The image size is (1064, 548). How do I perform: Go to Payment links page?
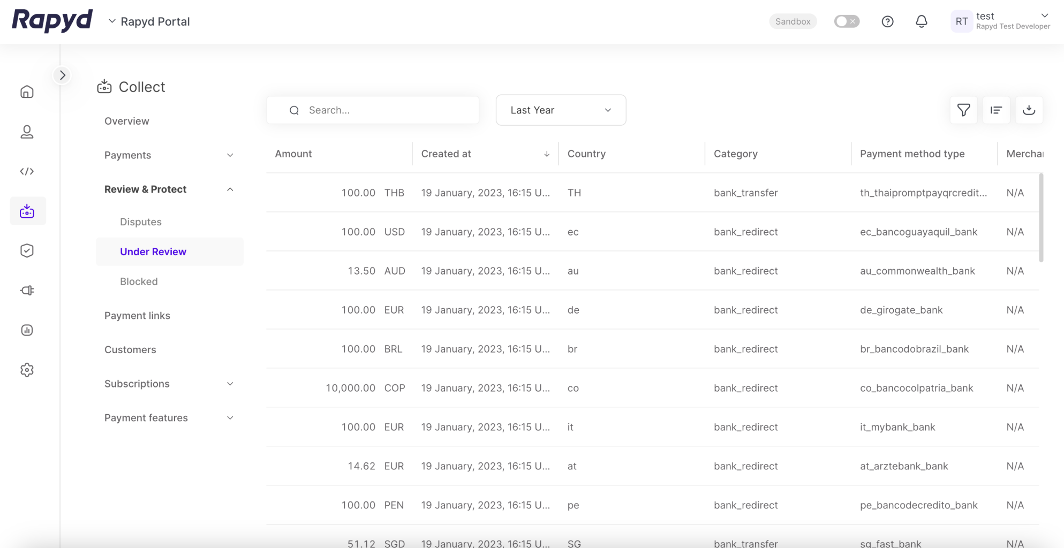click(x=137, y=316)
